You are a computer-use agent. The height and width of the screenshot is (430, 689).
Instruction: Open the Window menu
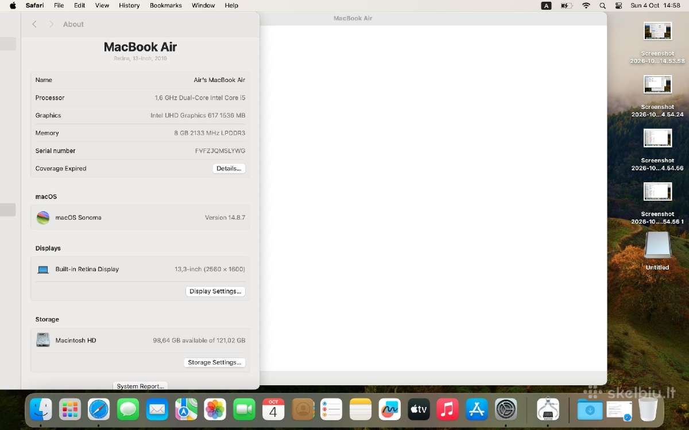tap(203, 5)
